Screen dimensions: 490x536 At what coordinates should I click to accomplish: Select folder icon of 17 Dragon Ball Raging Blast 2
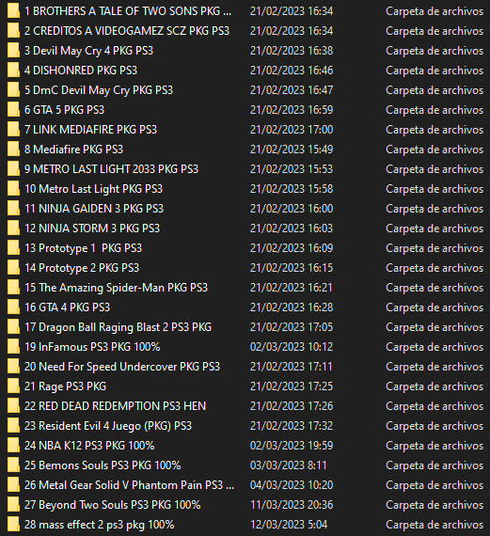point(13,327)
